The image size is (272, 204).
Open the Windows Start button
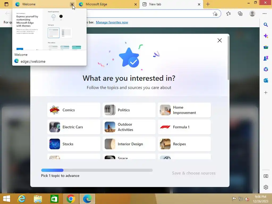[x=7, y=199]
